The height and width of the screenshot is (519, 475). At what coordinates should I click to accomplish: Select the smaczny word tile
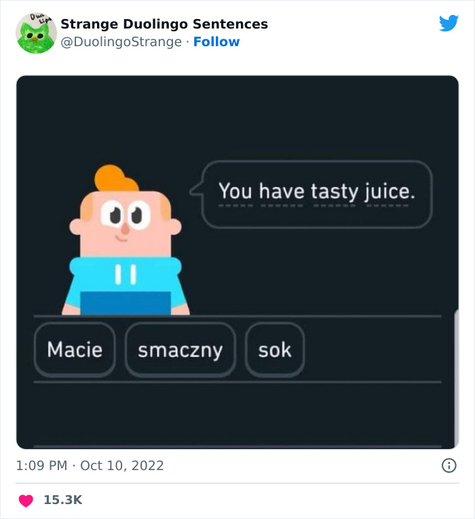180,350
